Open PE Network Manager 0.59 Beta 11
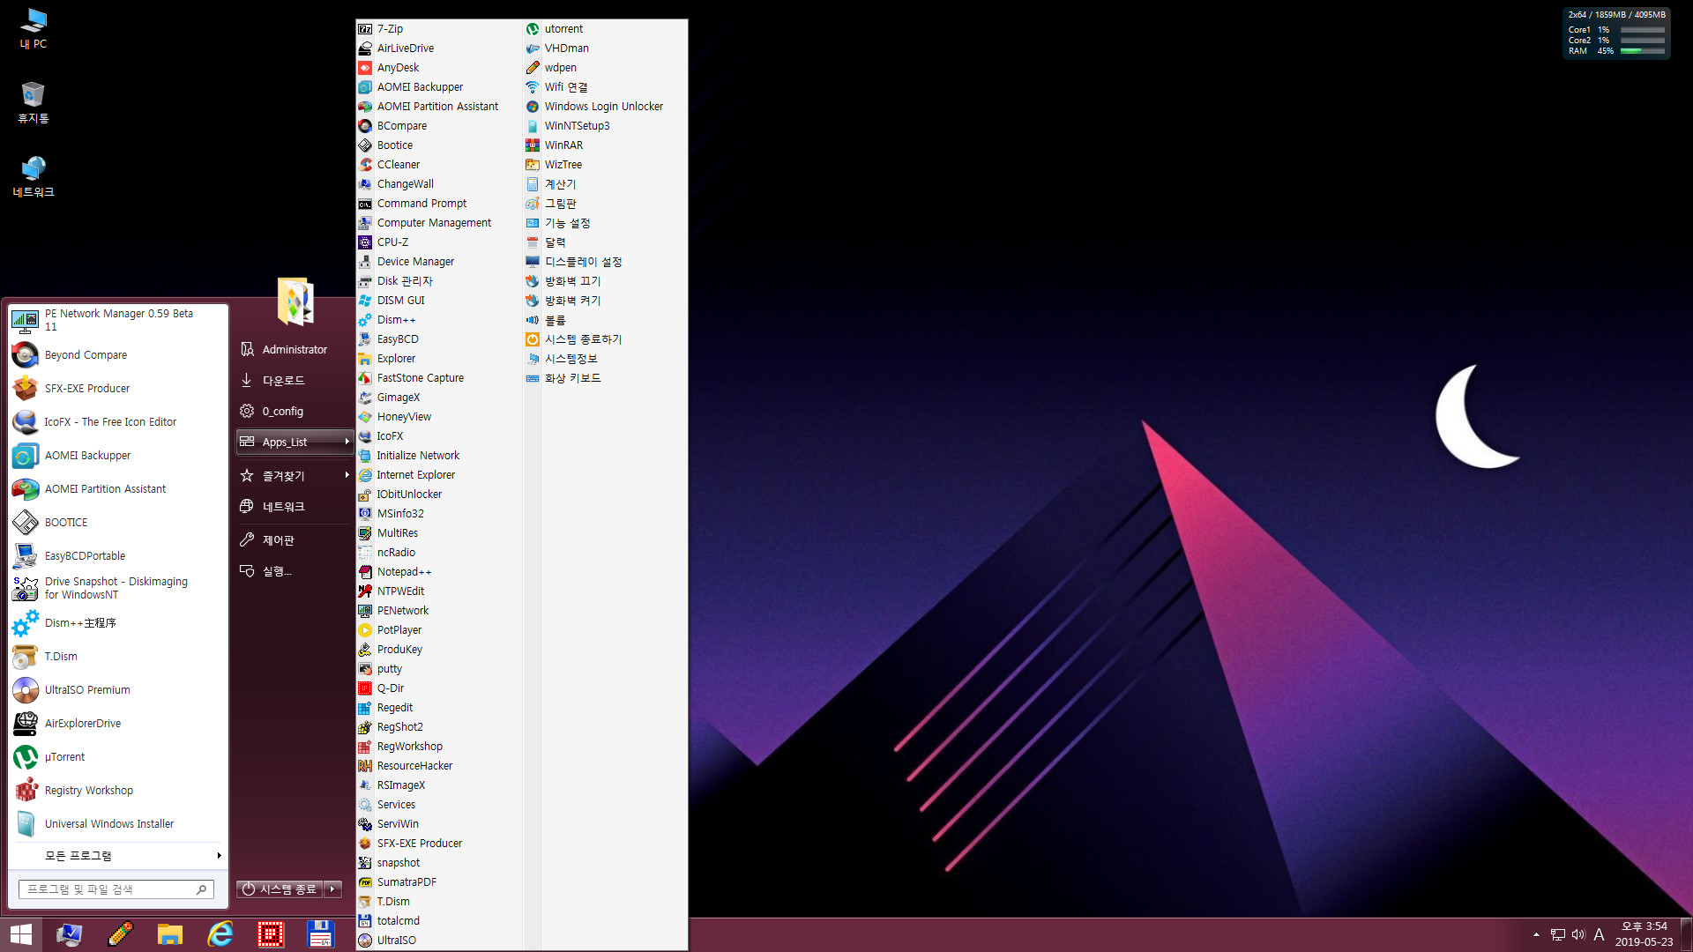This screenshot has height=952, width=1693. 118,320
